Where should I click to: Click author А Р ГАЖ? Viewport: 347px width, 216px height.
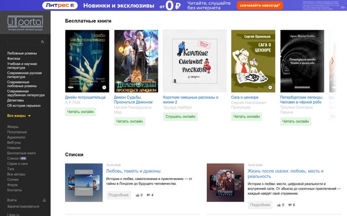73,103
